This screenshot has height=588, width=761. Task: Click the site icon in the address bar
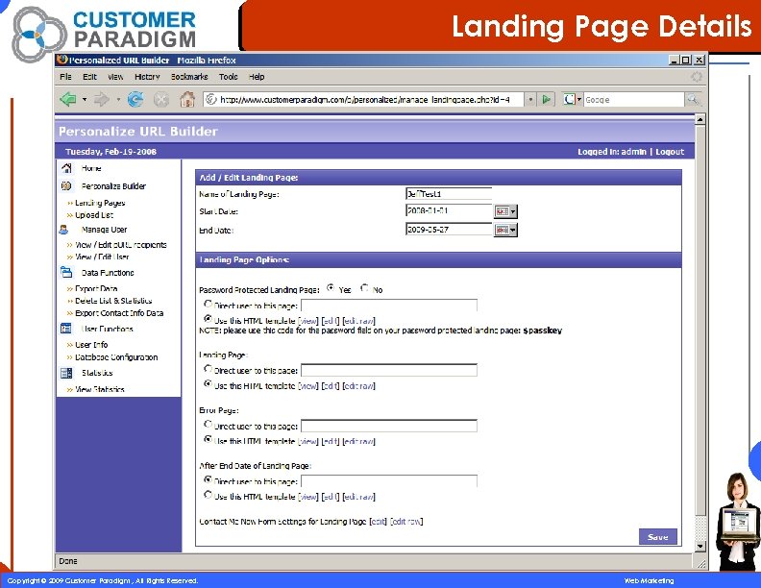(210, 100)
